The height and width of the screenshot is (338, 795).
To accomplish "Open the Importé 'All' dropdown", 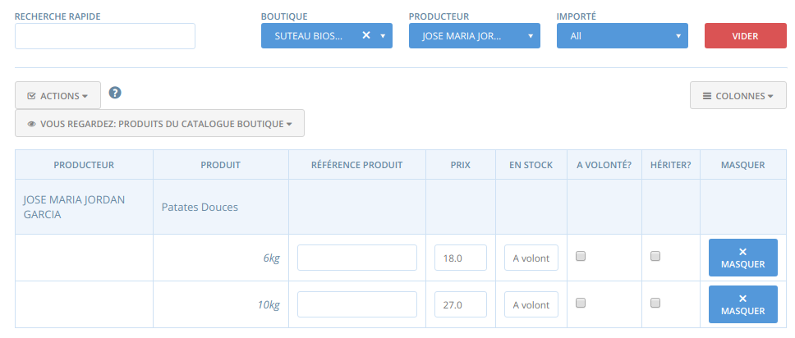I will click(x=622, y=36).
